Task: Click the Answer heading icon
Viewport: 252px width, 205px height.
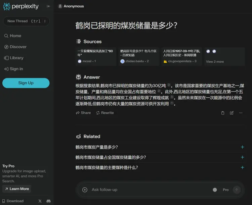Action: 78,77
